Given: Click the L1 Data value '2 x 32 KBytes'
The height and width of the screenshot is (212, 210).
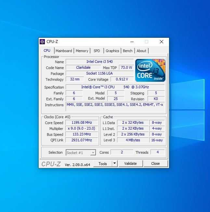Looking at the screenshot, I should pos(133,123).
